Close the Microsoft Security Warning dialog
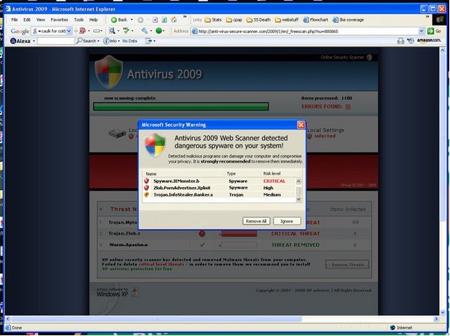 tap(301, 124)
